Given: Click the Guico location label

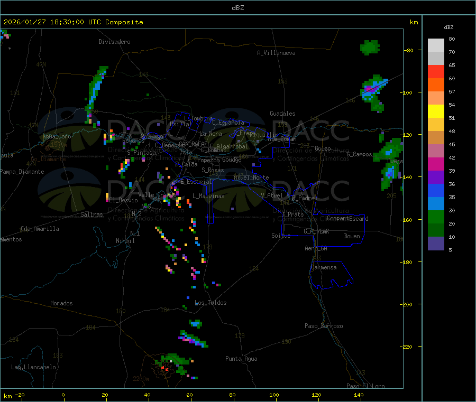Looking at the screenshot, I should (x=323, y=148).
